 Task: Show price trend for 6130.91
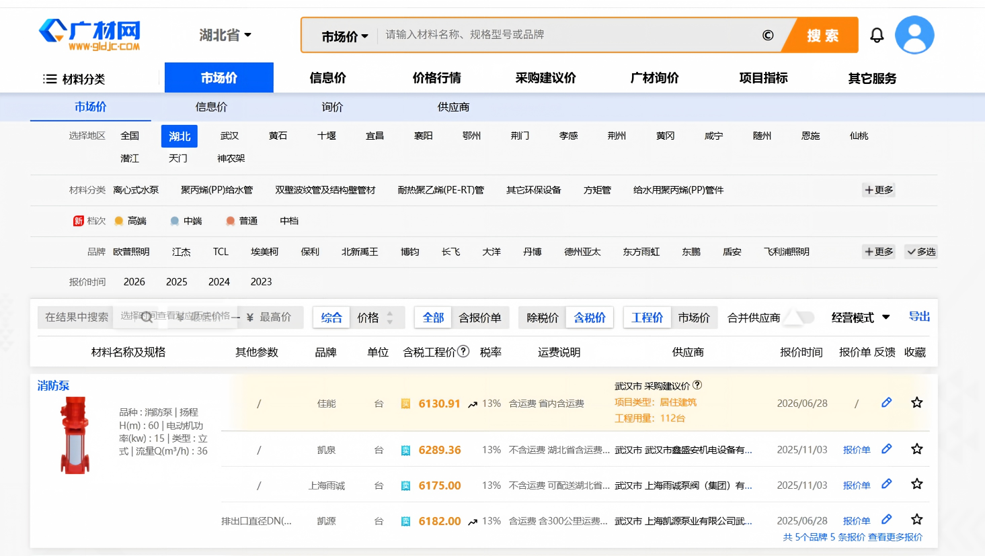473,404
